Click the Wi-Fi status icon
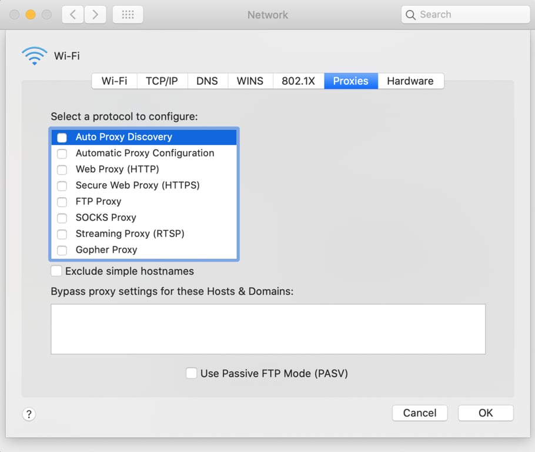The image size is (535, 452). [34, 55]
